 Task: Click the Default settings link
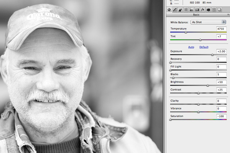pyautogui.click(x=204, y=47)
